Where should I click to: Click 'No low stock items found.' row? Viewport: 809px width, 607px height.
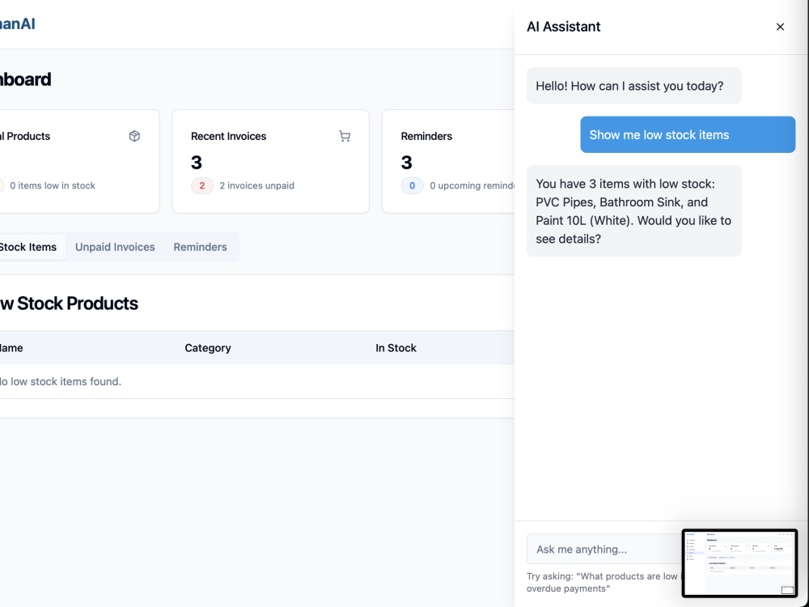[x=257, y=381]
